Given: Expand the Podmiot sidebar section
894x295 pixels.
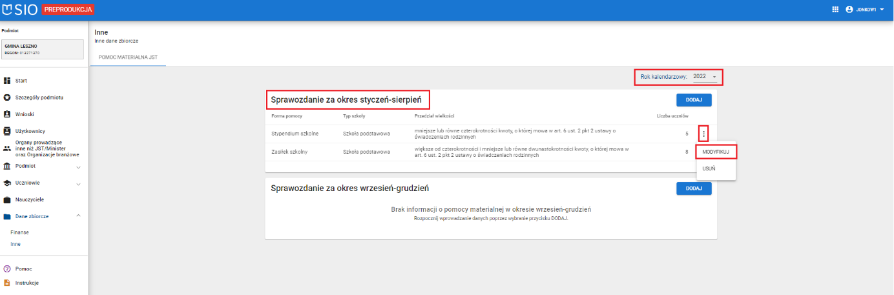Looking at the screenshot, I should pyautogui.click(x=78, y=167).
